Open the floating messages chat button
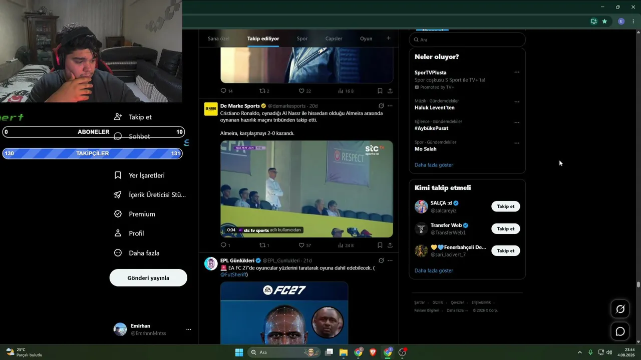 [620, 331]
